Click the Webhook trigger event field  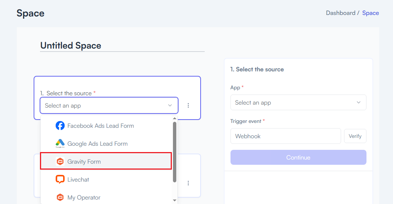coord(285,136)
